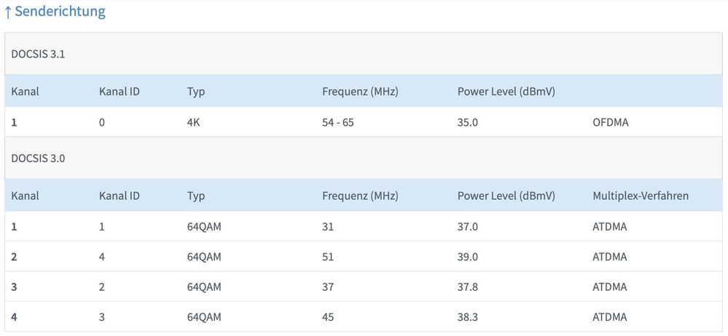Select the 37.8 power level value
This screenshot has width=728, height=336.
468,287
